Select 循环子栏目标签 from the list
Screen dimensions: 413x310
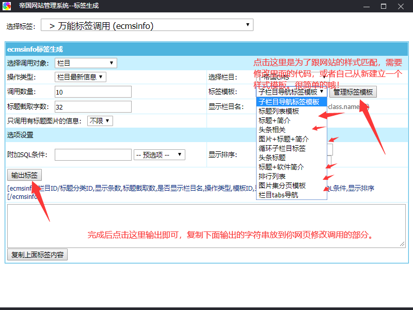point(282,148)
